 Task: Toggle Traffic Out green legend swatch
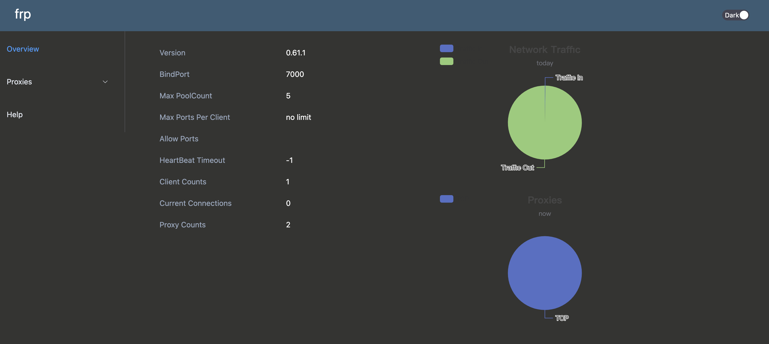pyautogui.click(x=446, y=61)
